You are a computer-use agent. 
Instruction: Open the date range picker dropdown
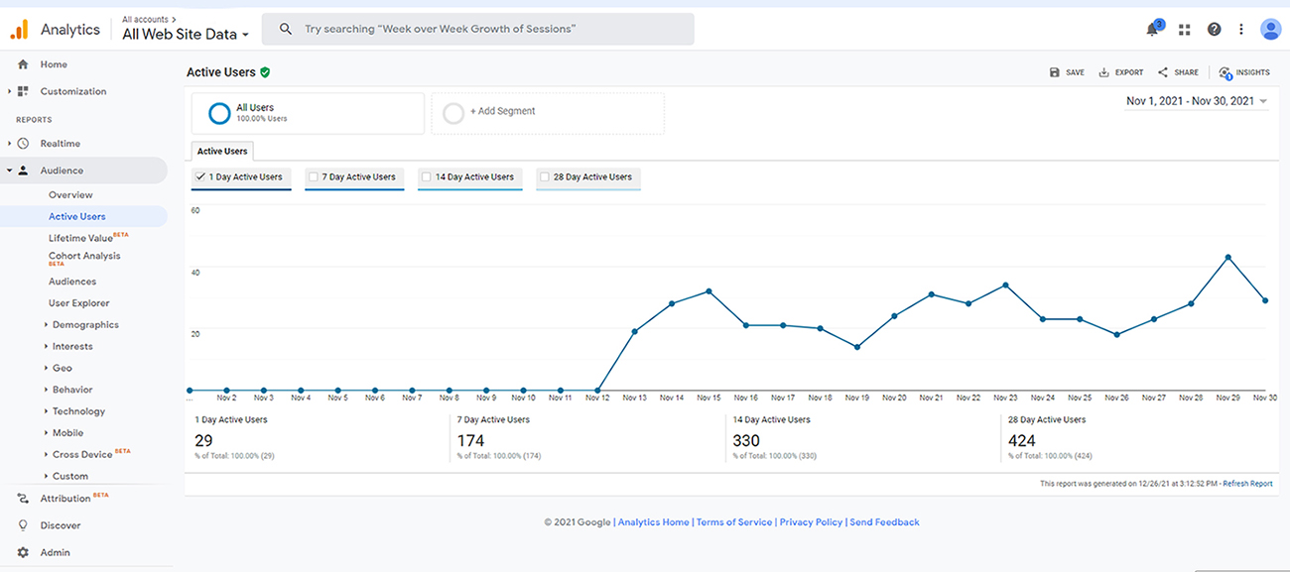(1197, 101)
